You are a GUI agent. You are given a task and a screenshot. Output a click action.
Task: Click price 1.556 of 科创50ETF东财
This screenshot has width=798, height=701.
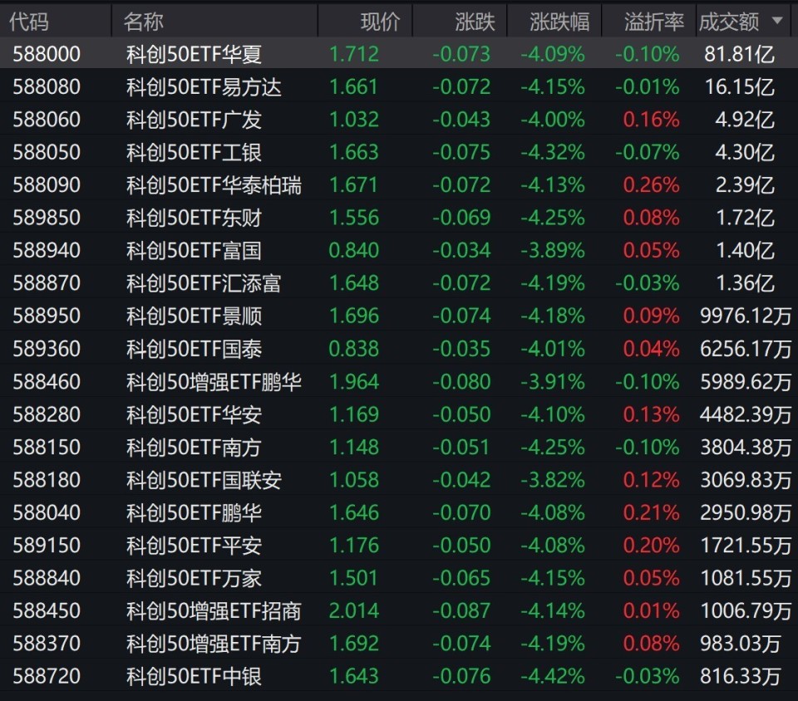tap(354, 218)
